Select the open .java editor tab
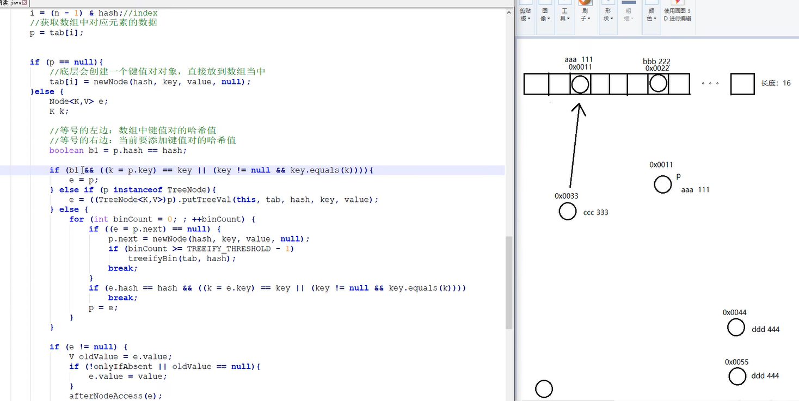 tap(11, 2)
